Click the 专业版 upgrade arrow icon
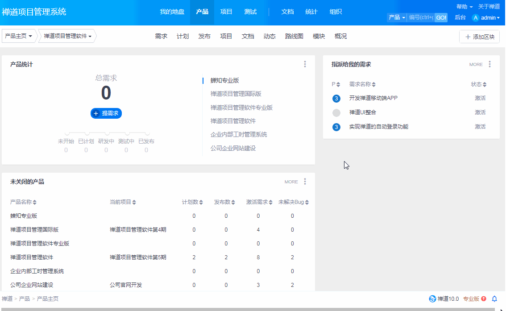The width and height of the screenshot is (506, 311). point(484,299)
